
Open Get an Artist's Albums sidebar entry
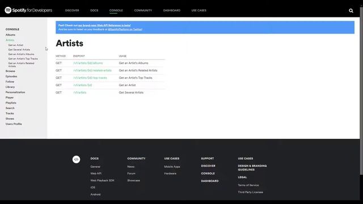tap(22, 54)
